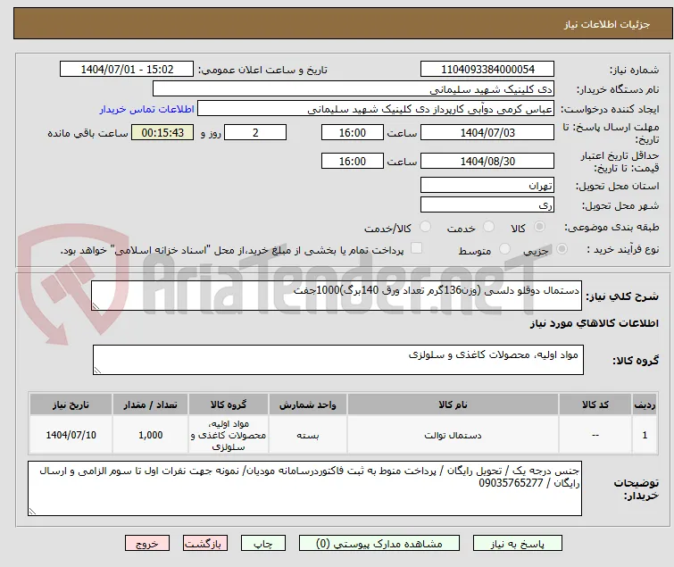Image resolution: width=674 pixels, height=567 pixels.
Task: Click the نوع فرآیند خرید label
Action: pos(623,249)
